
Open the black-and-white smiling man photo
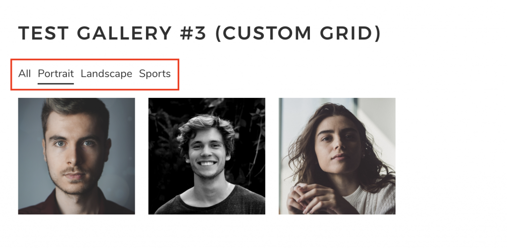[207, 156]
